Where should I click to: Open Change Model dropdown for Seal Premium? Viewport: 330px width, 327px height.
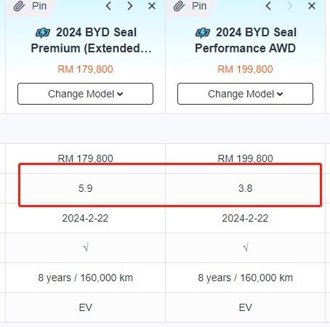[85, 94]
